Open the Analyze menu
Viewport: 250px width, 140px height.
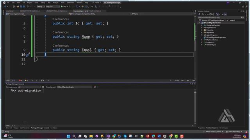coord(55,3)
